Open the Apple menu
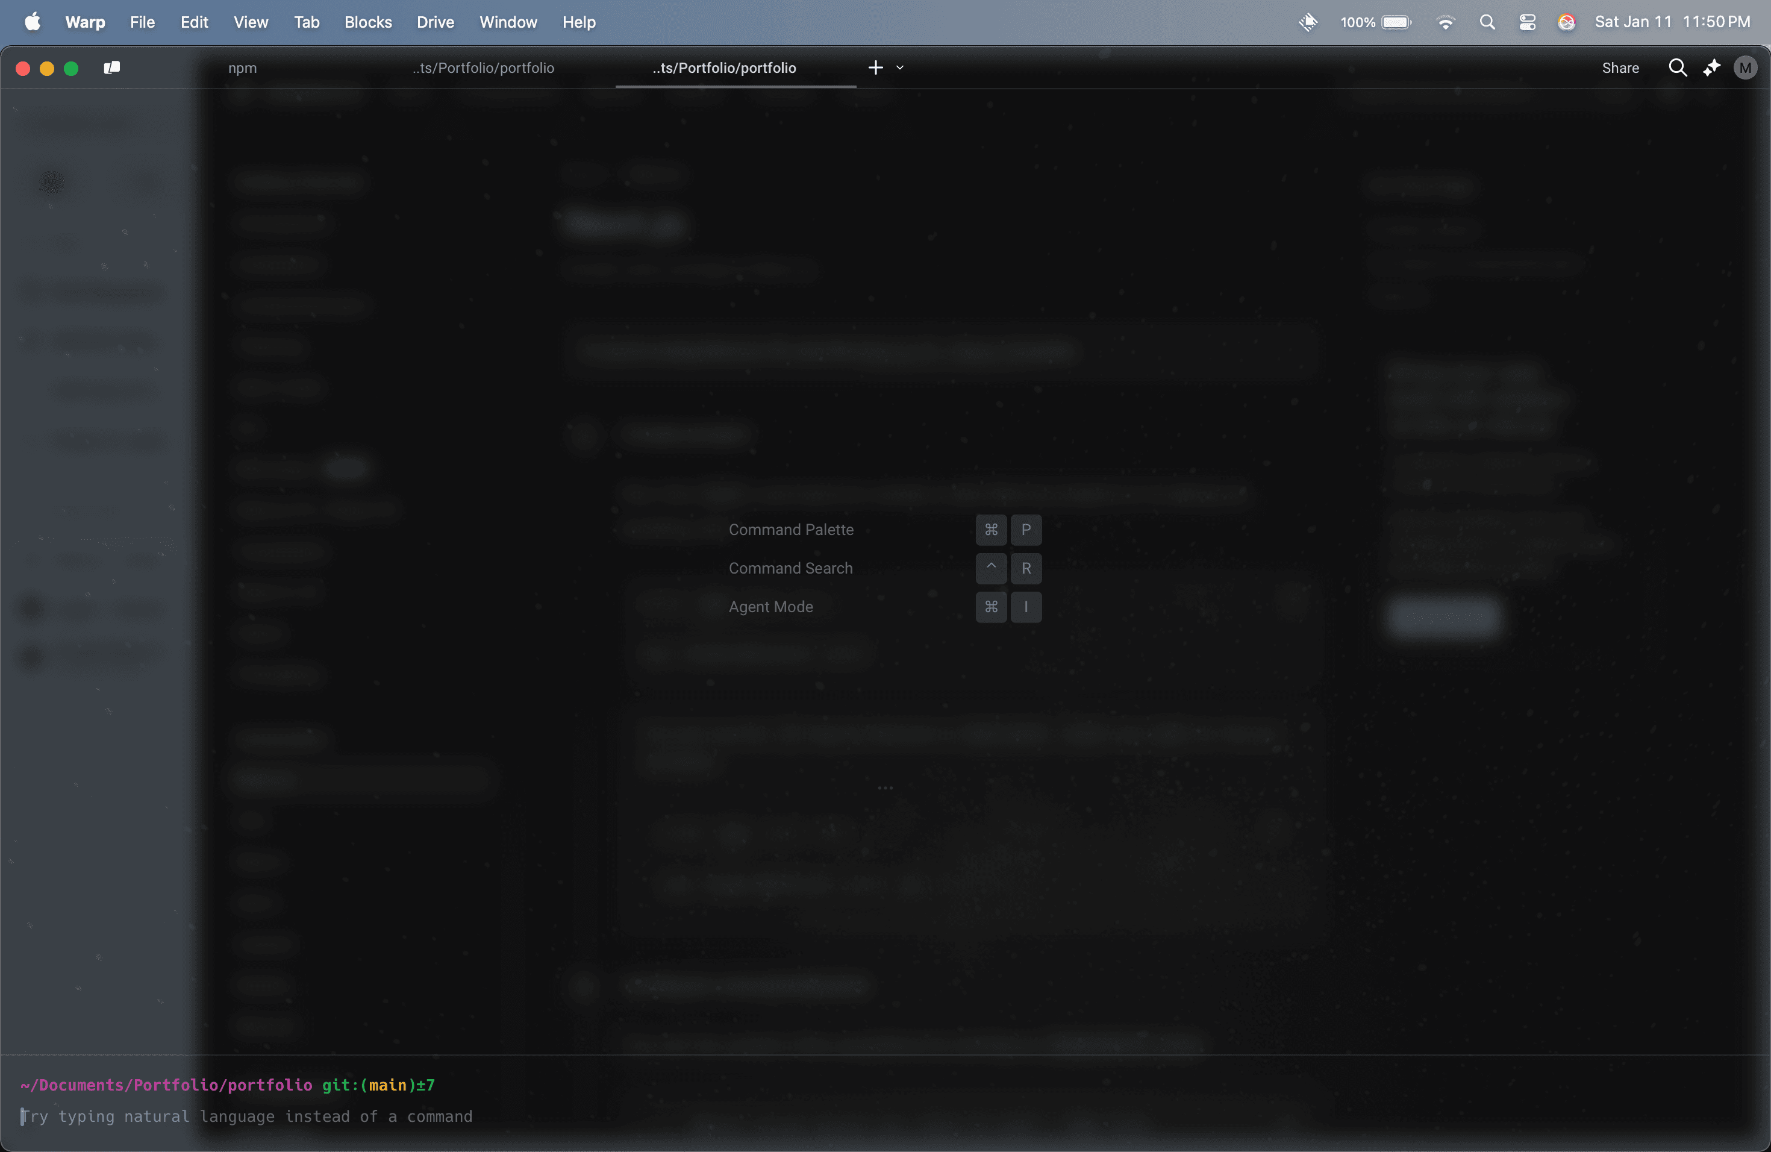The height and width of the screenshot is (1152, 1771). (33, 22)
